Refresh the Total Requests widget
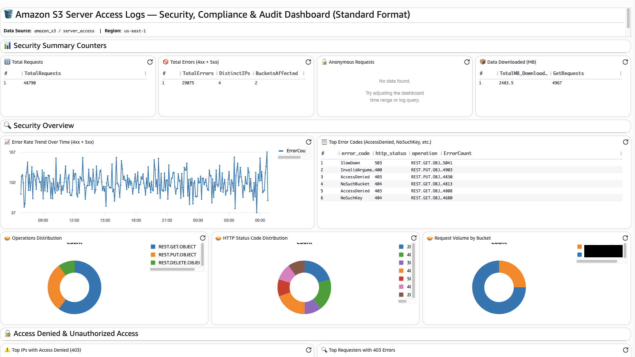 [150, 62]
